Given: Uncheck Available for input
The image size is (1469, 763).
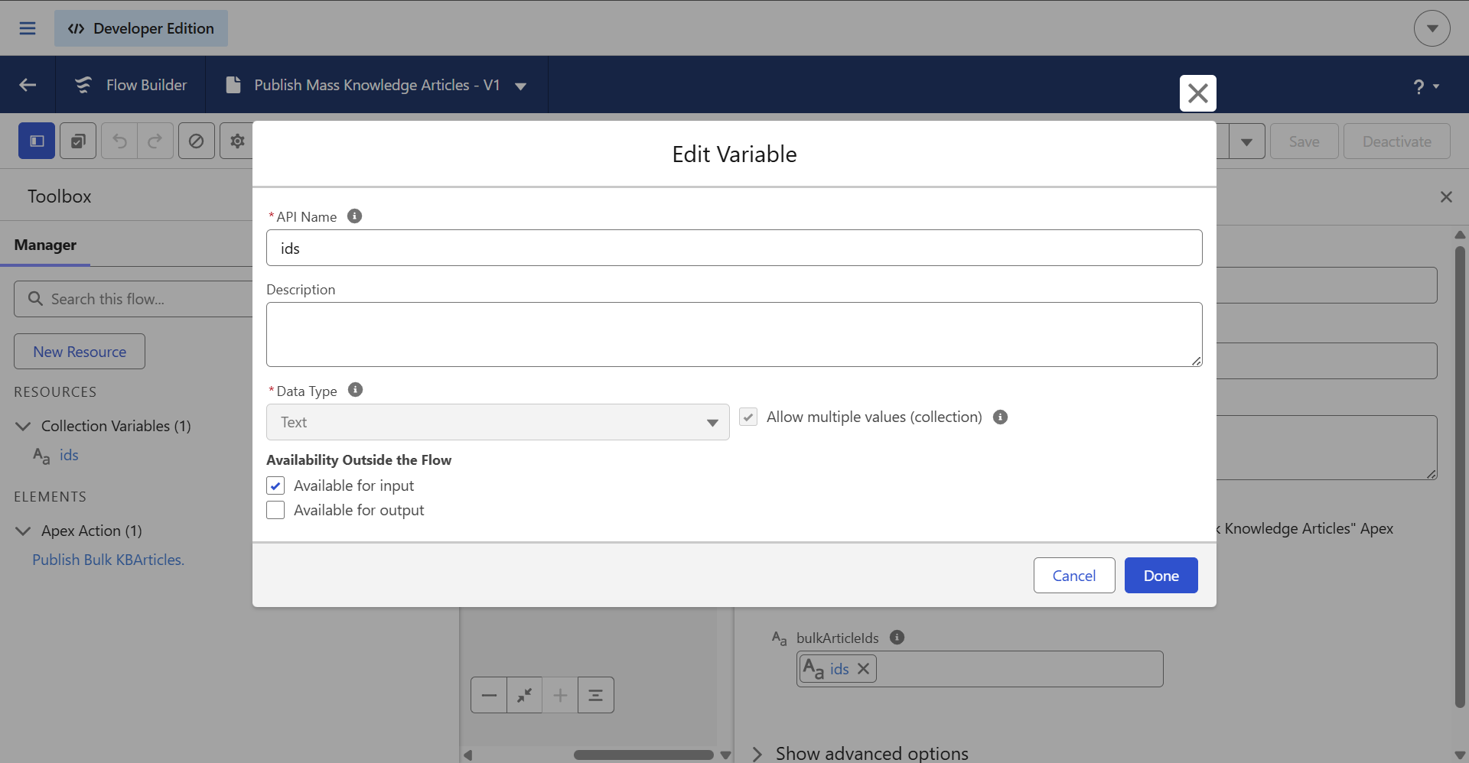Looking at the screenshot, I should point(275,486).
